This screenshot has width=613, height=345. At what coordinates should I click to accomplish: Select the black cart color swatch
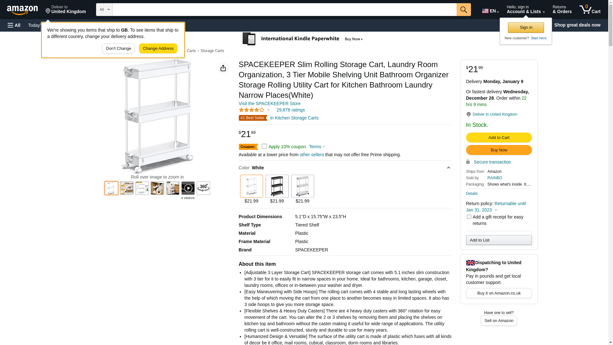pos(277,186)
